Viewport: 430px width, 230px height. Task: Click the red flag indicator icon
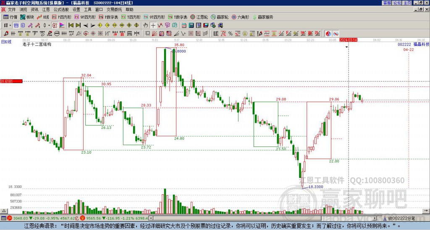click(62, 26)
